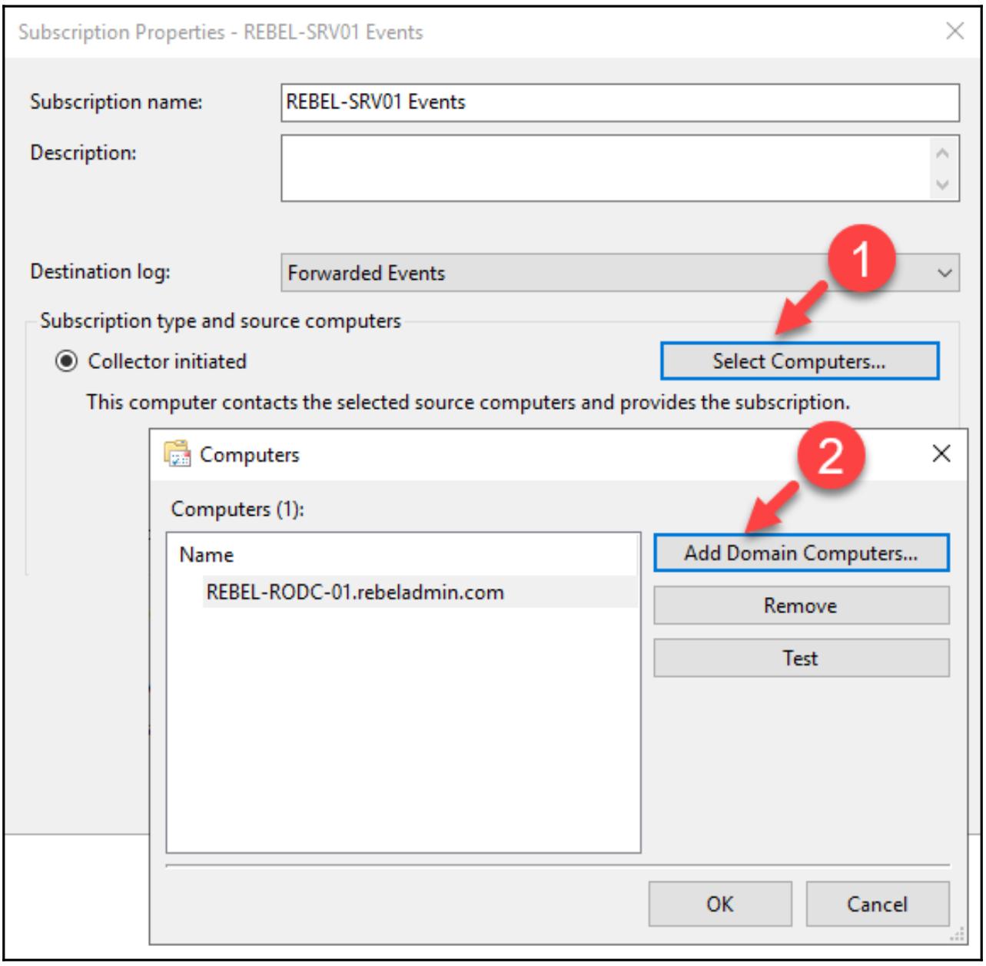The width and height of the screenshot is (986, 966).
Task: Open the Select Computers dialog button
Action: pos(799,361)
